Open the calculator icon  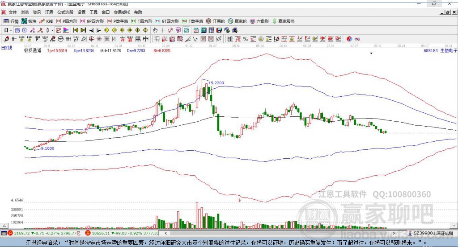[x=204, y=30]
